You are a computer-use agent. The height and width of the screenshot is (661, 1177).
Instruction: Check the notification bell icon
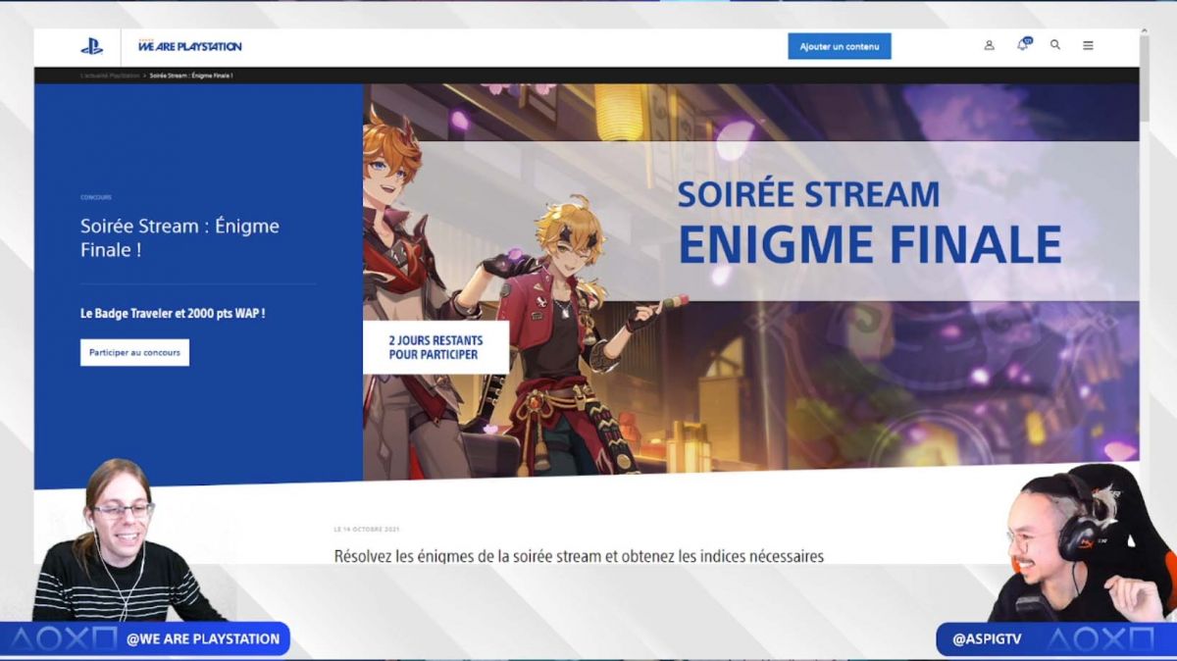[x=1023, y=44]
